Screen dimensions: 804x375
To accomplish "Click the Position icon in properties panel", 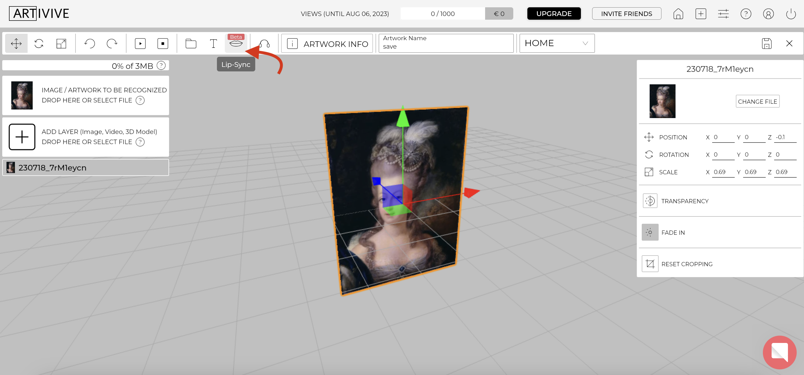I will [649, 137].
